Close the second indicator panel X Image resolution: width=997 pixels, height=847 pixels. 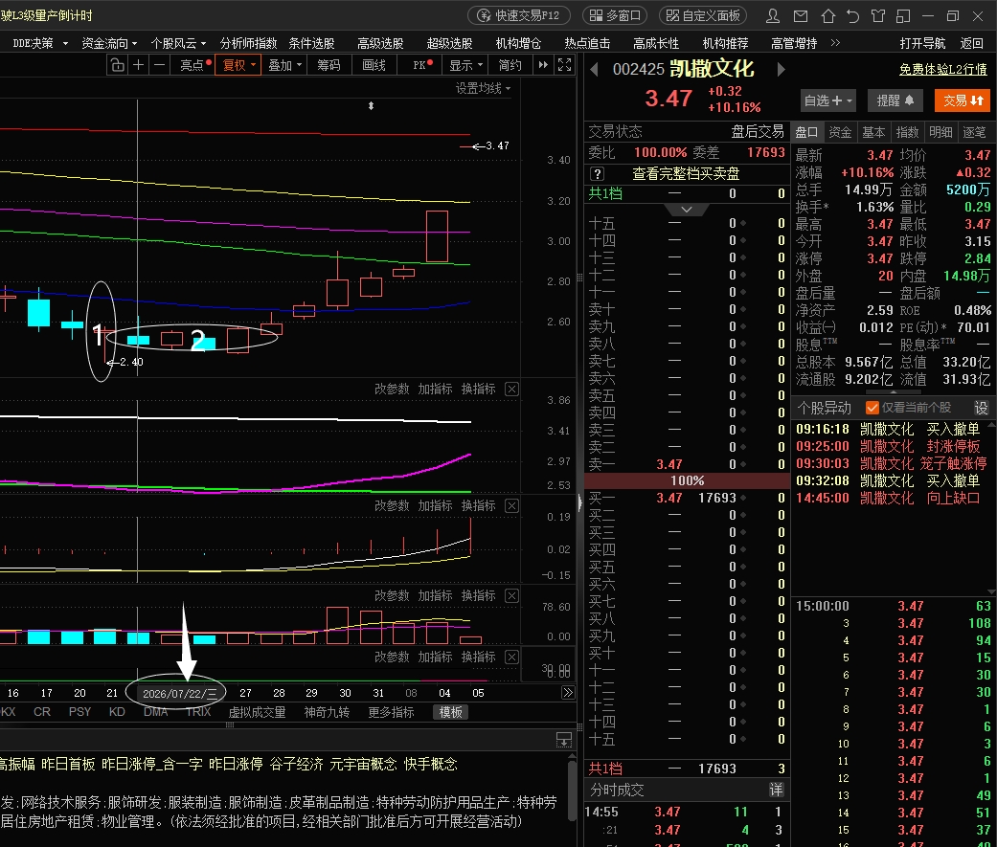click(x=511, y=505)
